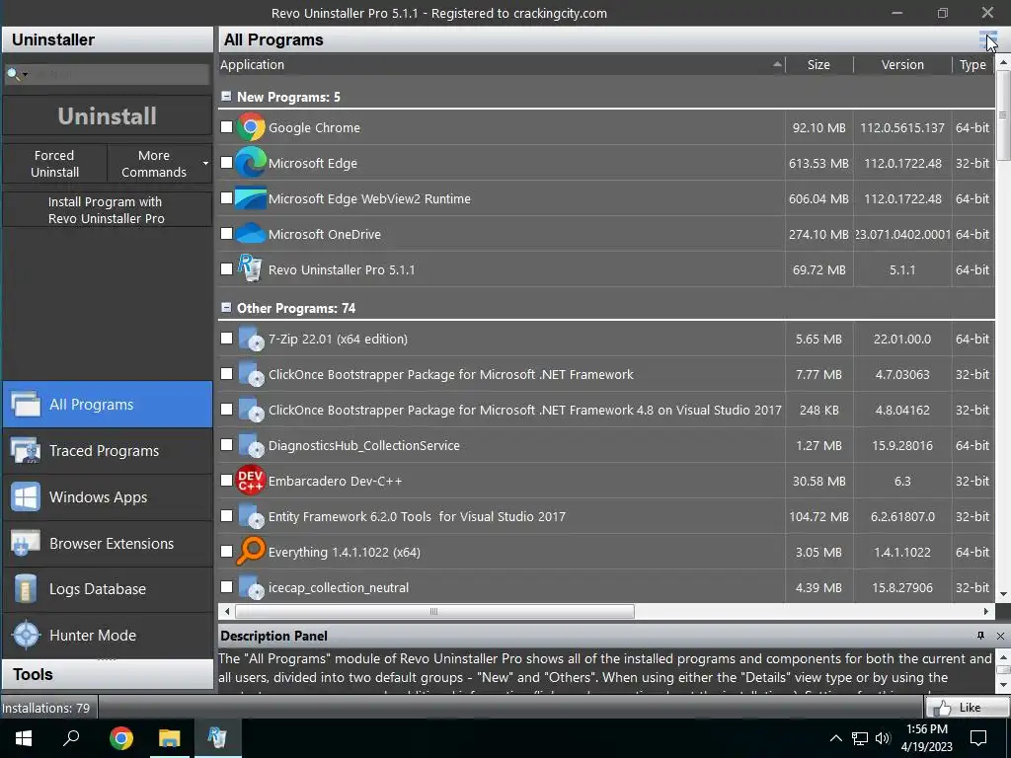
Task: Open the Logs Database module
Action: click(108, 589)
